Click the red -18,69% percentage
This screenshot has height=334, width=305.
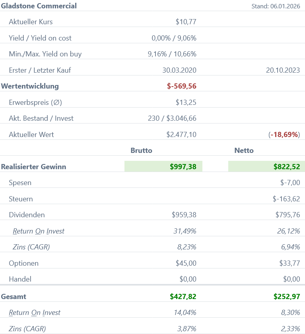284,135
